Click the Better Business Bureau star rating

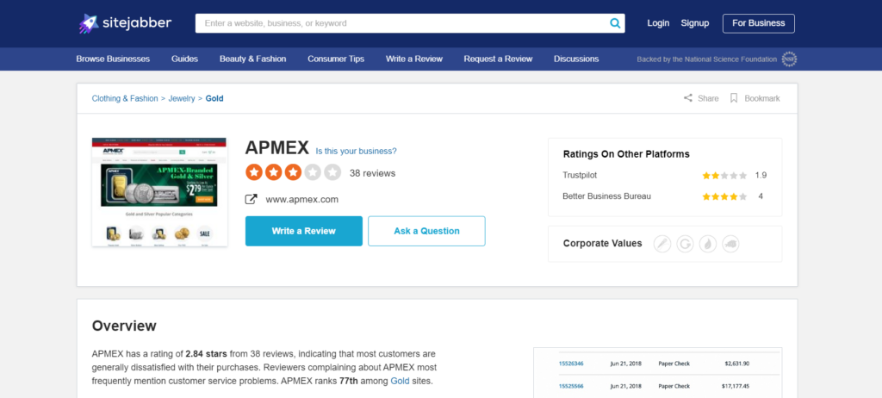724,196
